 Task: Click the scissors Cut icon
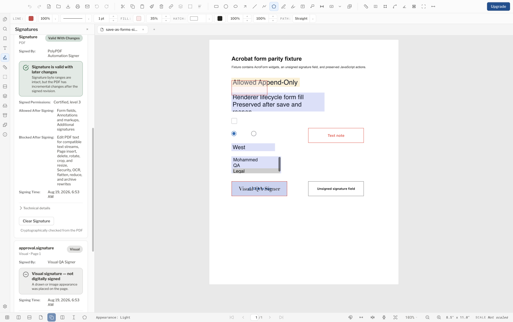123,6
